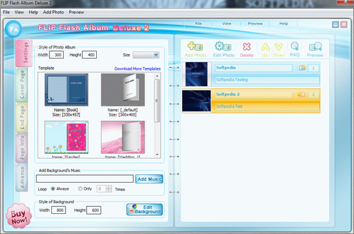Click the template list down arrow
354x234 pixels.
coord(157,155)
